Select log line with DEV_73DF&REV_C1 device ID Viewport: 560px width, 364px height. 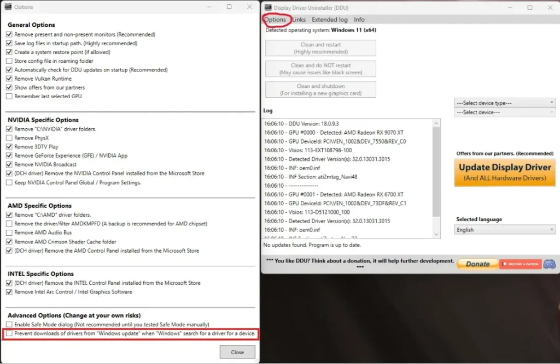pyautogui.click(x=335, y=204)
